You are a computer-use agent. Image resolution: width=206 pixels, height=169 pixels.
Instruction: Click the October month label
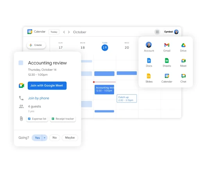point(80,32)
